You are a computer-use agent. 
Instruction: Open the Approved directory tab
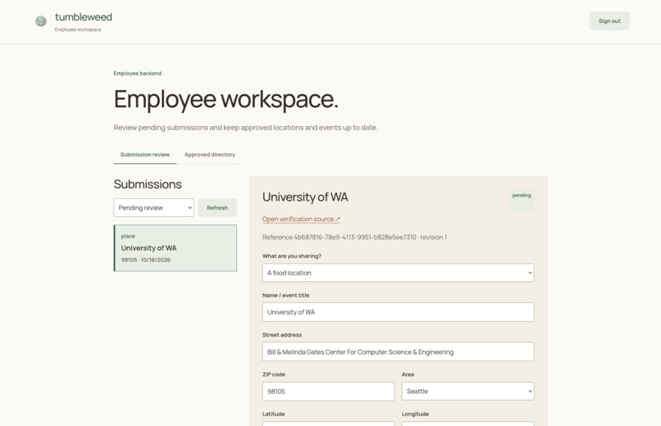[210, 155]
